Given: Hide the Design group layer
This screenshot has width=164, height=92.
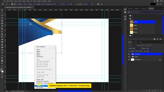Looking at the screenshot, I should pos(129,57).
